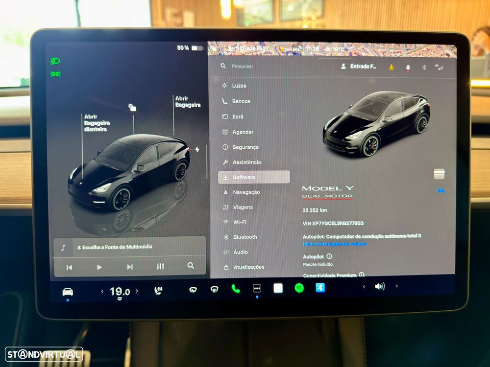Image resolution: width=490 pixels, height=367 pixels.
Task: Tap the Bluetooth status icon in header
Action: pyautogui.click(x=424, y=67)
